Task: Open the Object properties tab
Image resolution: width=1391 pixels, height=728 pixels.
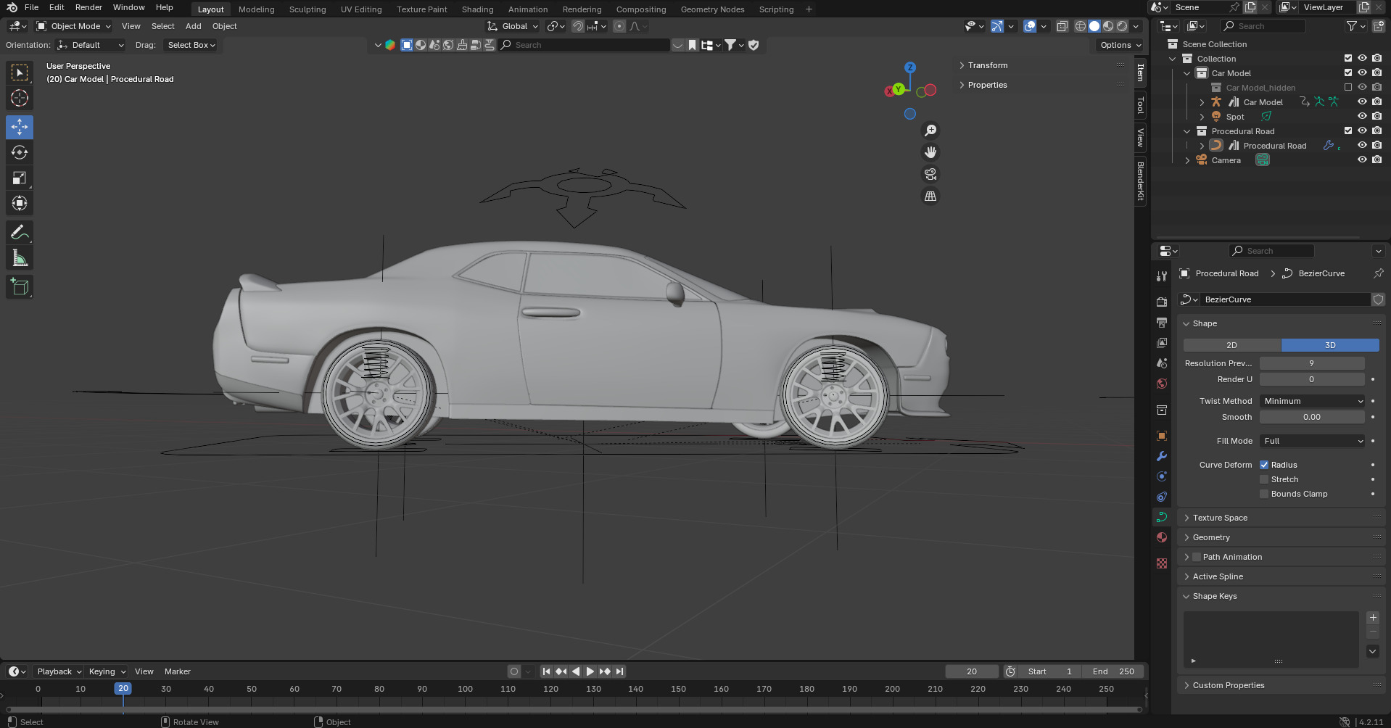Action: pyautogui.click(x=1162, y=436)
